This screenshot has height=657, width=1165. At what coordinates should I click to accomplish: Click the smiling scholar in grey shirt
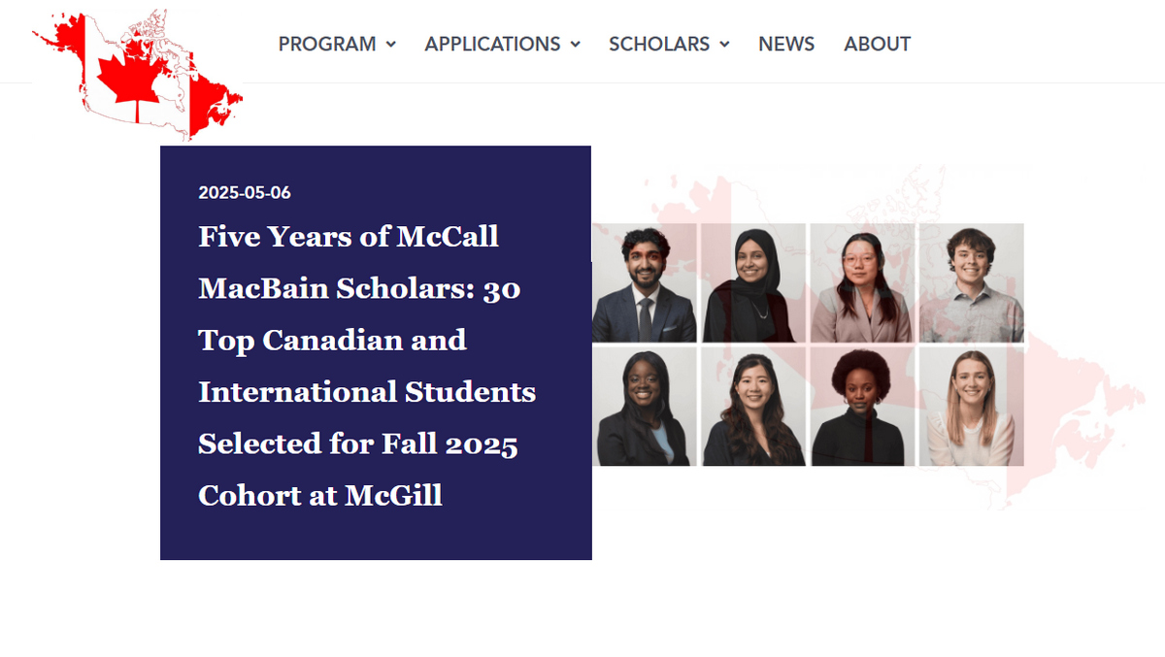point(971,281)
